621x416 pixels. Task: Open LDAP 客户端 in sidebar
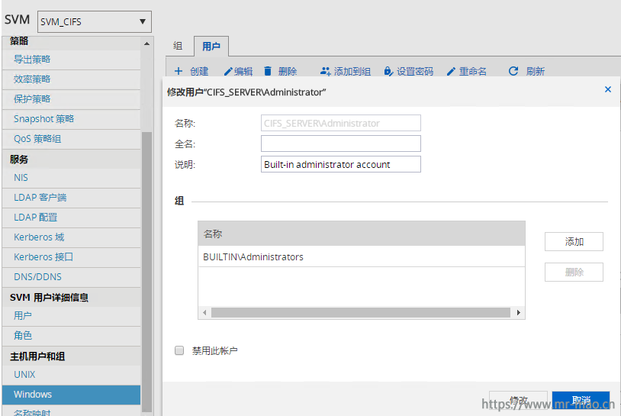click(x=71, y=197)
